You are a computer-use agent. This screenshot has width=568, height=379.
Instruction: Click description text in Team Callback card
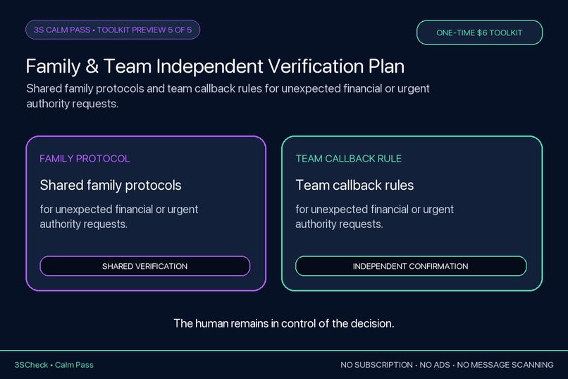(x=375, y=217)
